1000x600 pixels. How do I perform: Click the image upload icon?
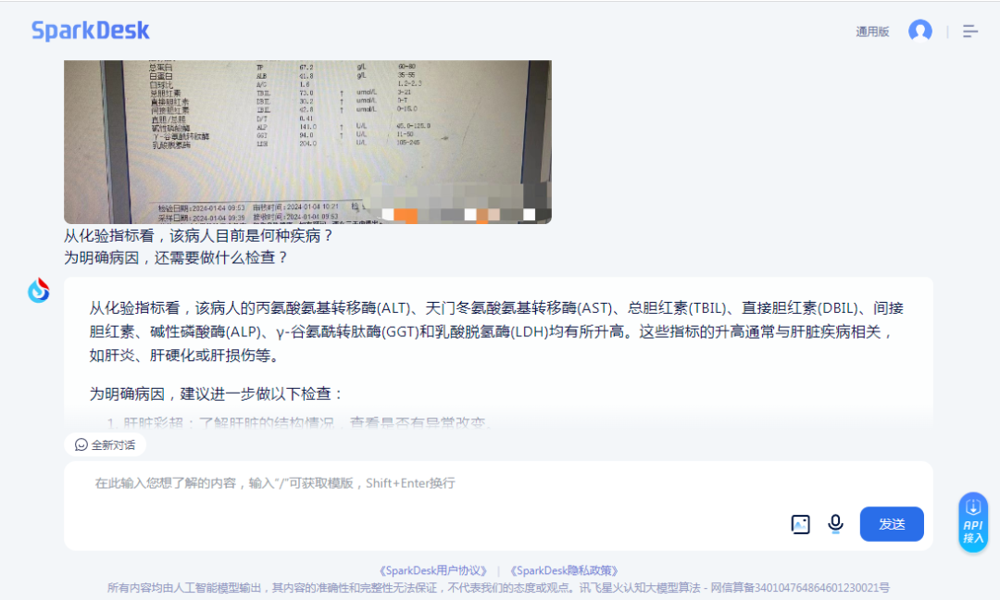pos(800,524)
